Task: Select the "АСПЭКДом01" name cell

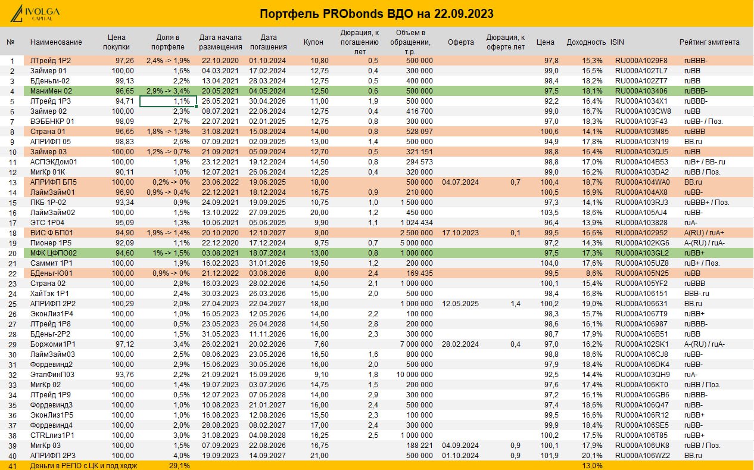Action: [54, 162]
